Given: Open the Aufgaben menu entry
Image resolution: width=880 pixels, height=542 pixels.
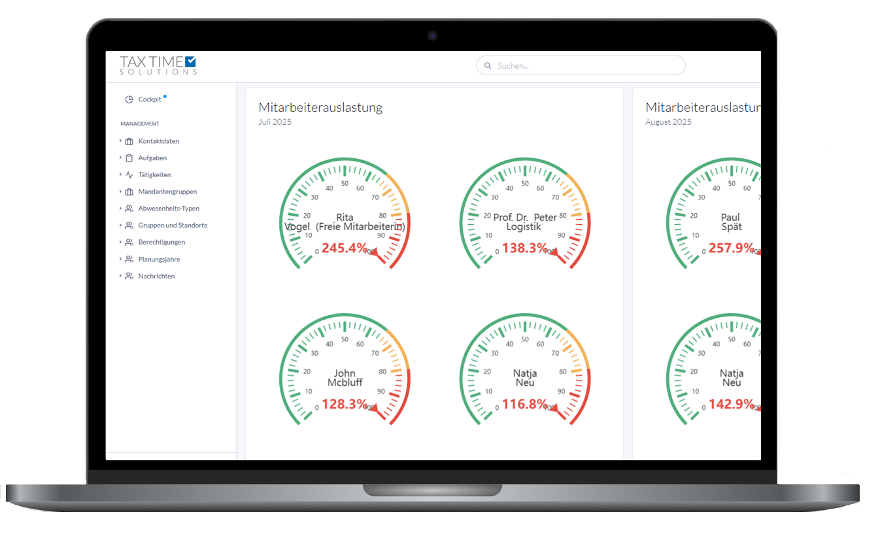Looking at the screenshot, I should pos(152,158).
